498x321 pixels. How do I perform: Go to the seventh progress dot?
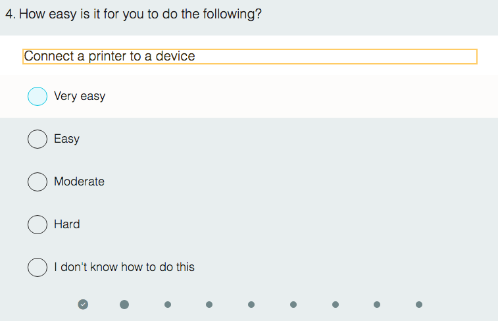[x=336, y=305]
